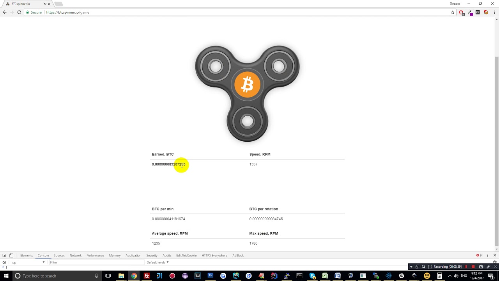Viewport: 499px width, 281px height.
Task: Show hidden system tray icons
Action: [449, 276]
